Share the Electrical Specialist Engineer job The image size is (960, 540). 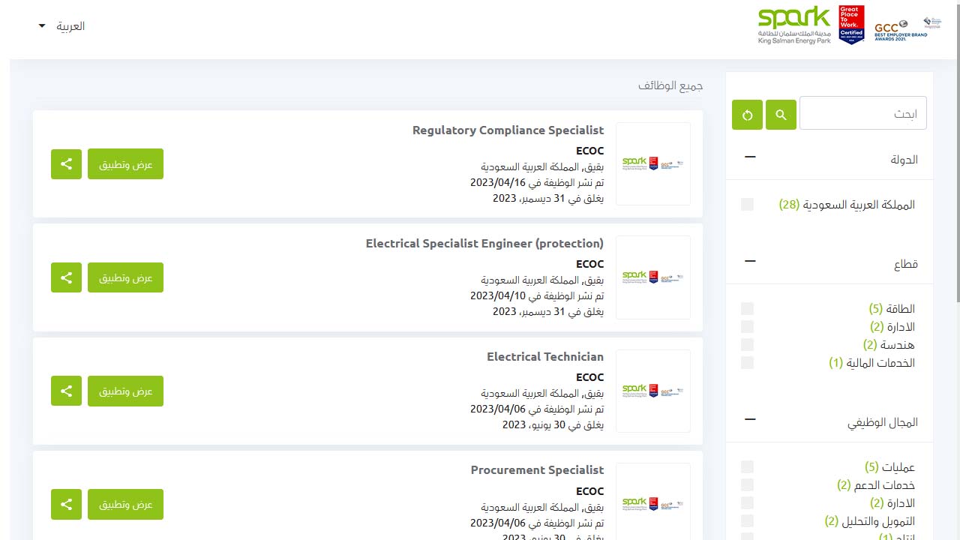click(66, 277)
